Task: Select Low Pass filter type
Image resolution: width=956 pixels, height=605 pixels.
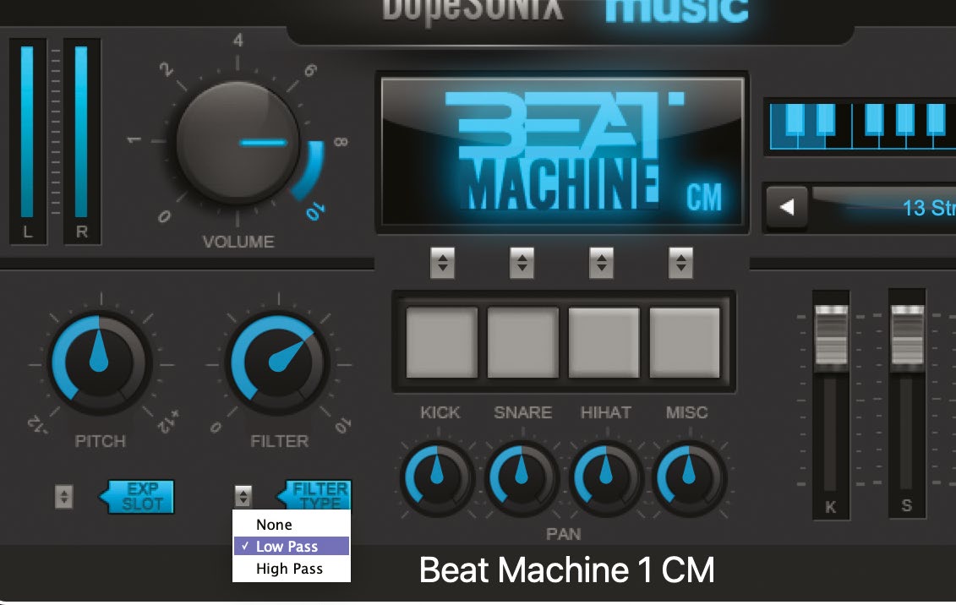Action: pos(292,547)
